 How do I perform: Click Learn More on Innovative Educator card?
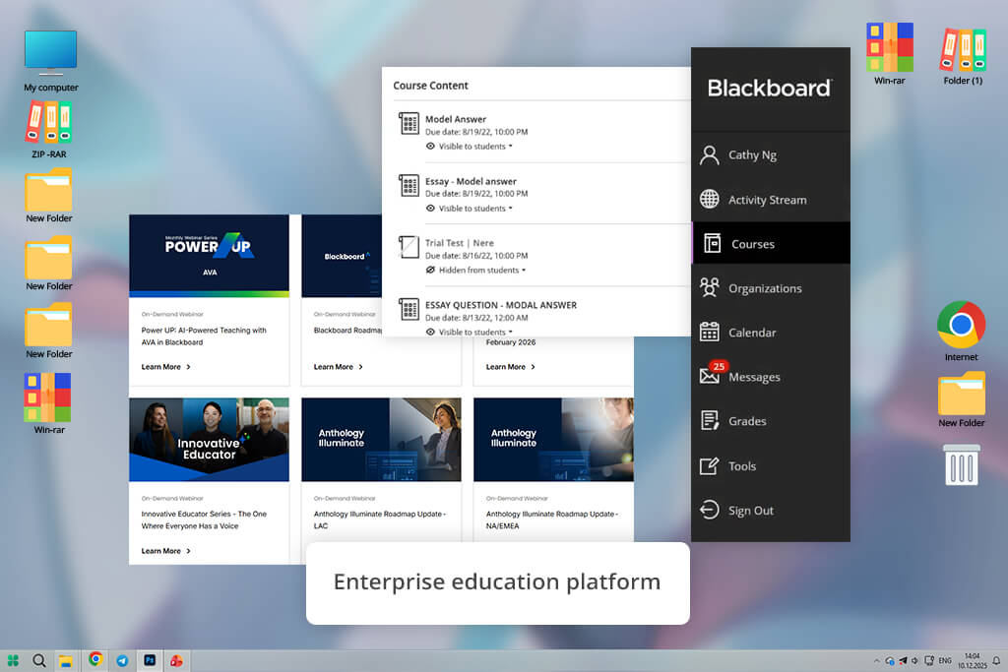pos(165,551)
